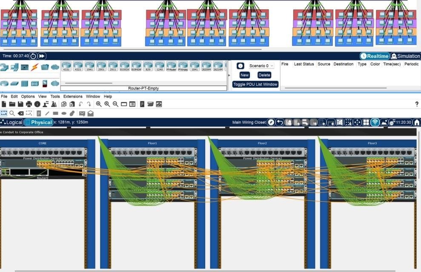Click Back Level arrow icon

coord(280,122)
